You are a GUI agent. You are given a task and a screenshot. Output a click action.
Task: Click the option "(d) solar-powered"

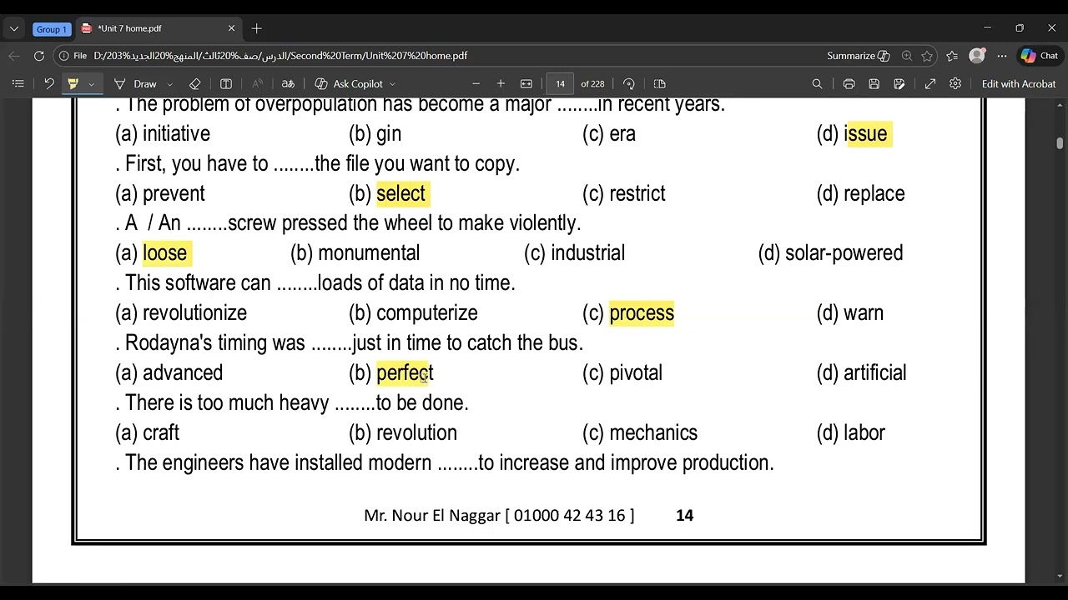click(830, 253)
